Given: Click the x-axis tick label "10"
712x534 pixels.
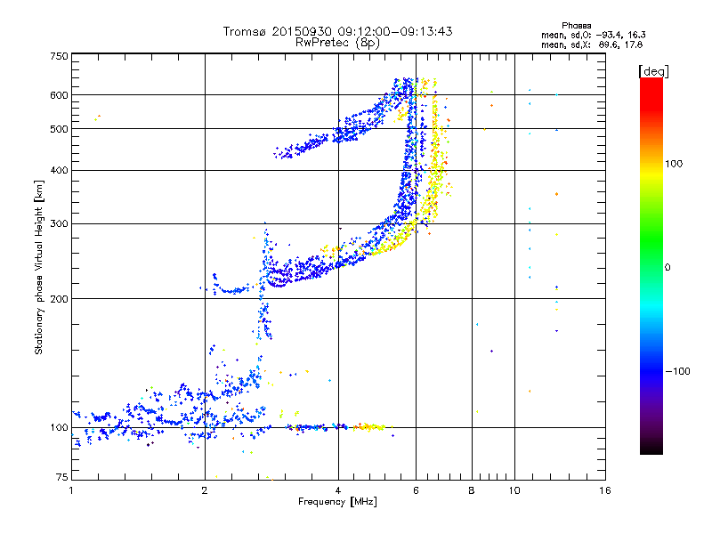Looking at the screenshot, I should pyautogui.click(x=514, y=490).
